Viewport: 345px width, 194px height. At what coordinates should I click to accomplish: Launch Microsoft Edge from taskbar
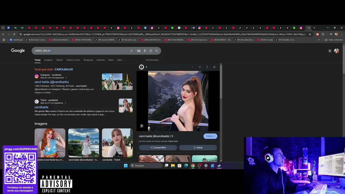click(186, 166)
